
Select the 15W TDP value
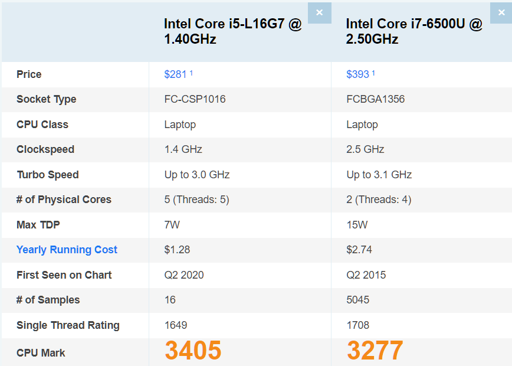357,225
